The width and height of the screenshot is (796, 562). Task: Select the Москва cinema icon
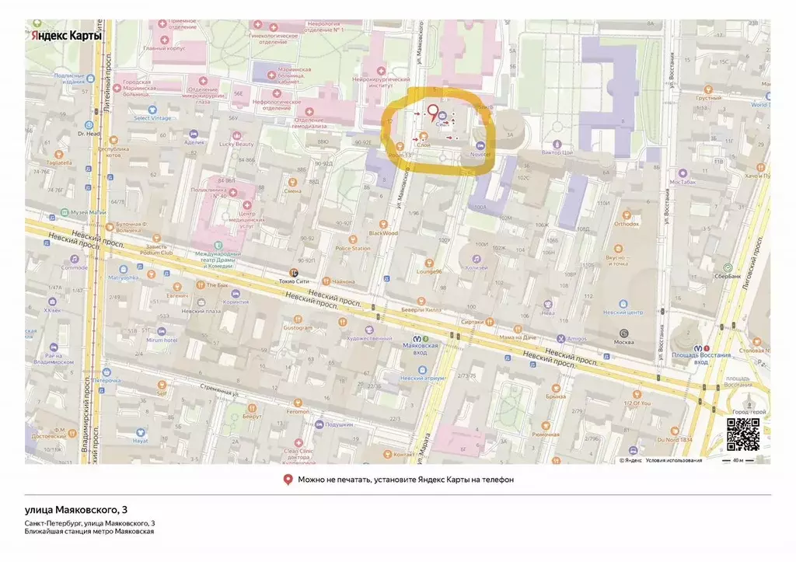click(624, 333)
